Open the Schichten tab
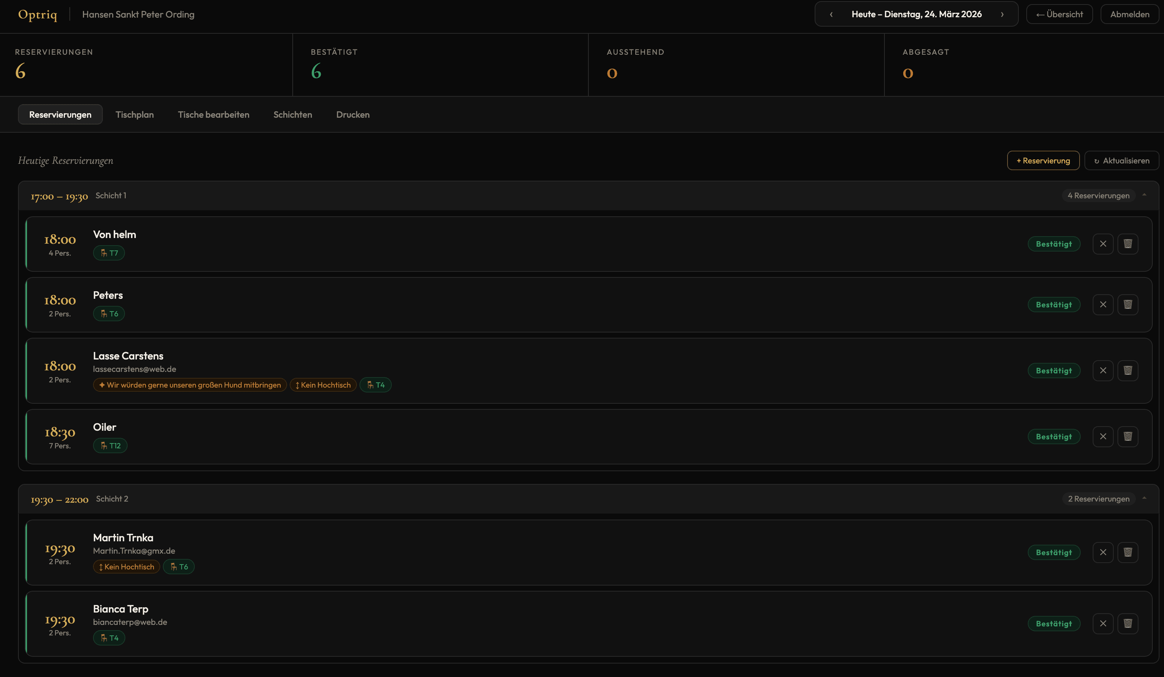1164x677 pixels. click(292, 114)
